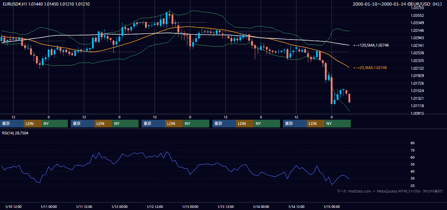Click price level 1.02538 on the axis
Screen dimensions: 447x210
(417, 53)
